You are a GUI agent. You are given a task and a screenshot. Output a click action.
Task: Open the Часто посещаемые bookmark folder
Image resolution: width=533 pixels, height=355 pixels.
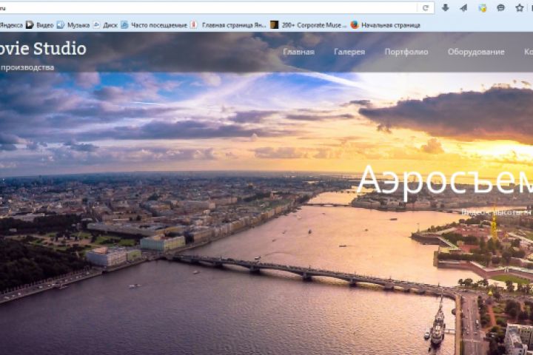click(x=154, y=25)
